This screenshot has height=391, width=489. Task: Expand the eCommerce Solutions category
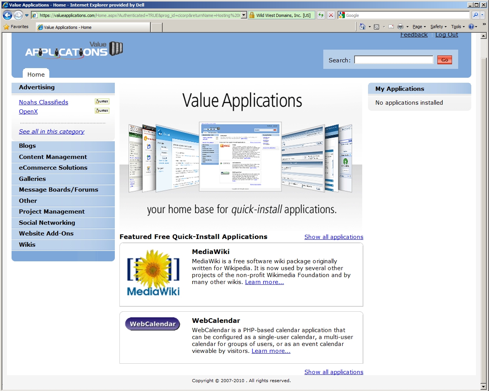click(63, 168)
